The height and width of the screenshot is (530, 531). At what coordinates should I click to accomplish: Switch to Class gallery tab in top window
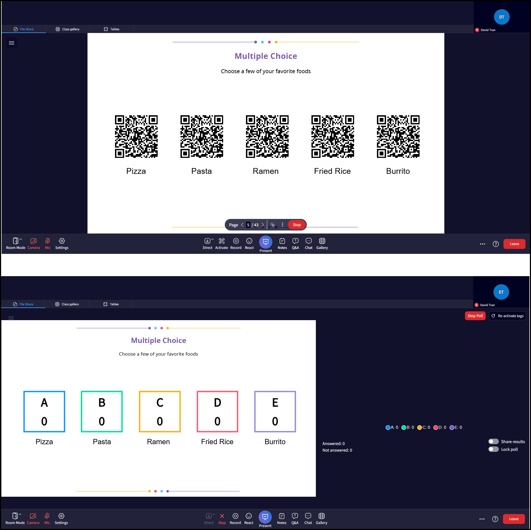[68, 29]
